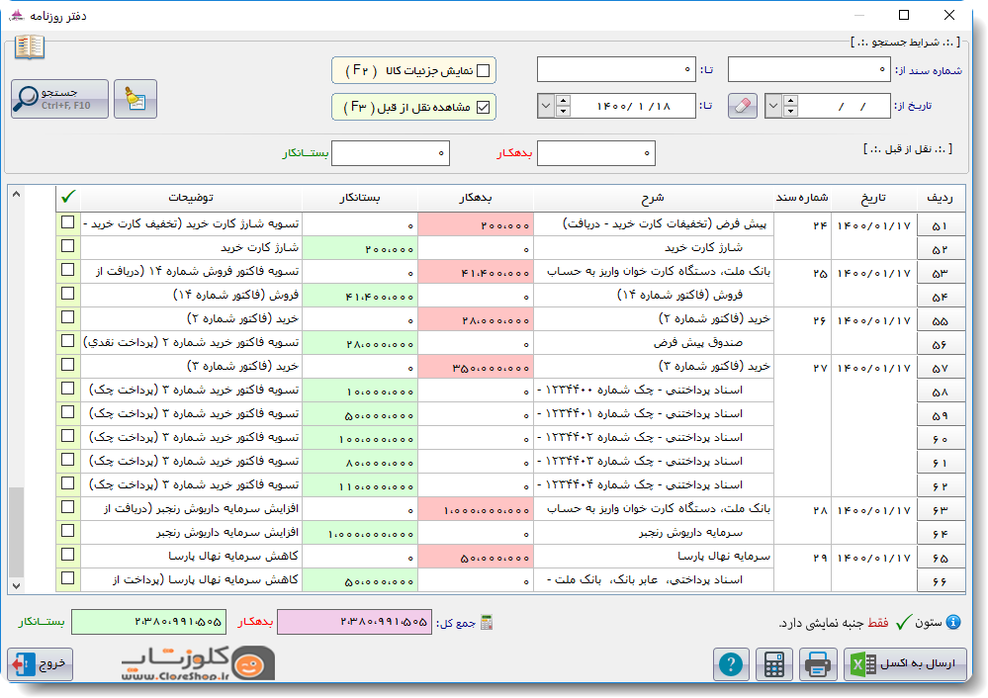Screen dimensions: 988x698
Task: Select description سرمایه داریوش رنجبر in row ۶۴
Action: click(x=654, y=533)
